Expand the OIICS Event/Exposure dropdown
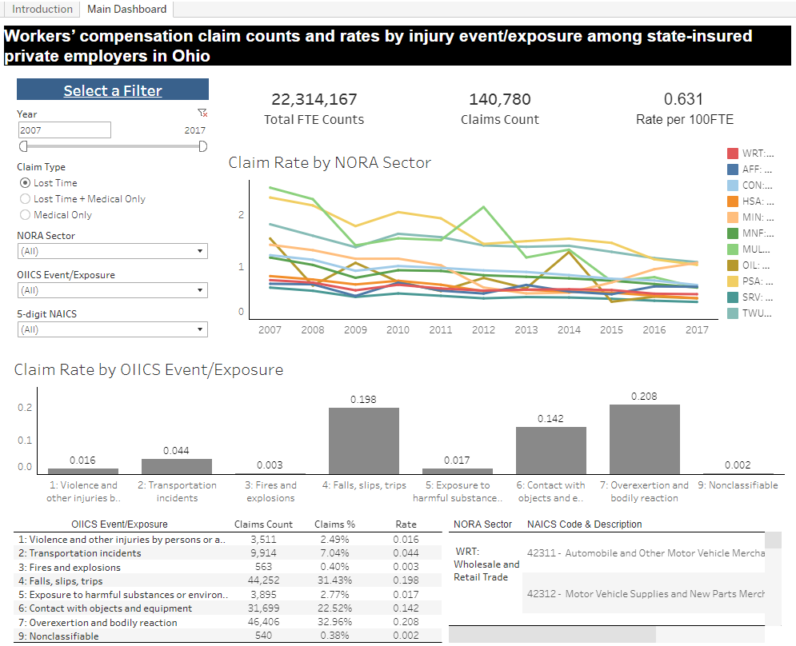Screen dimensions: 796x646 pos(113,290)
